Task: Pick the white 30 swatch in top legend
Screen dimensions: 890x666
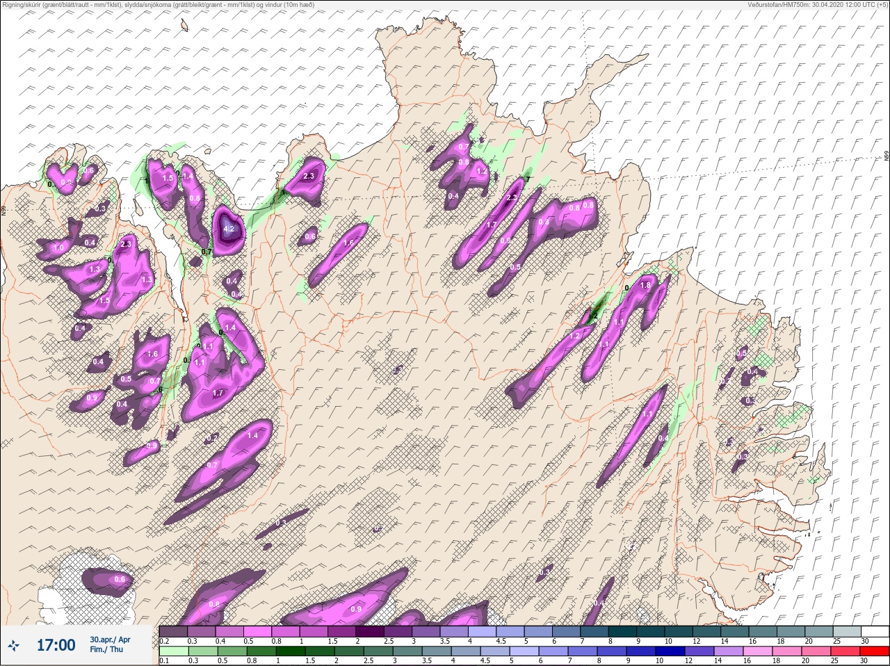Action: click(x=874, y=631)
